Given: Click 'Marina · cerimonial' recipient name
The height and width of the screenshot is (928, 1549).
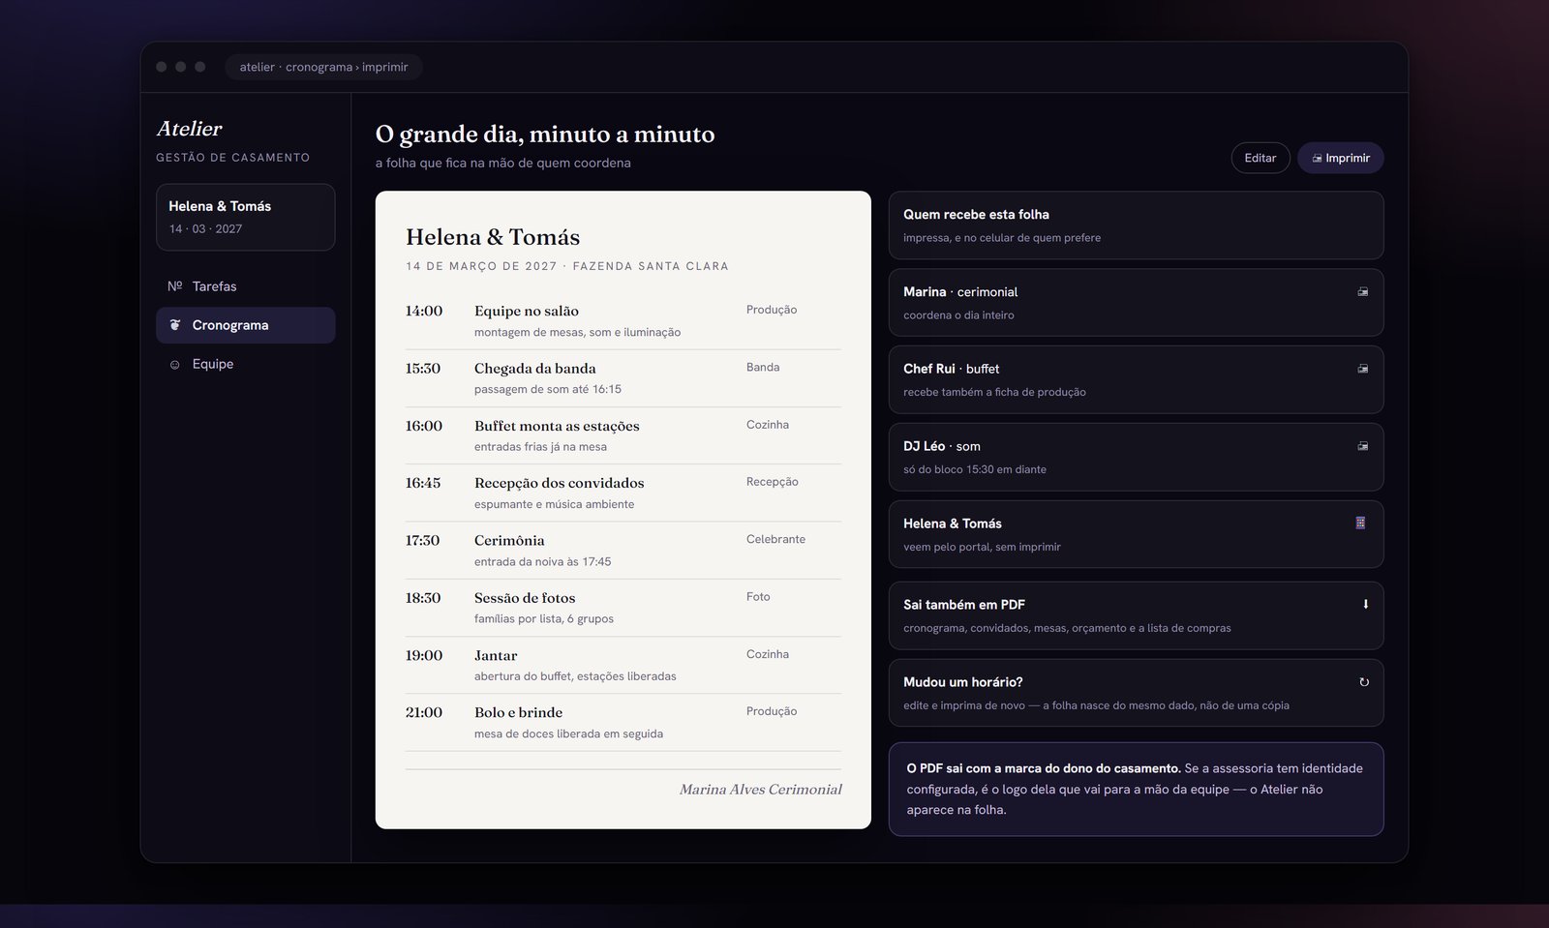Looking at the screenshot, I should [960, 292].
